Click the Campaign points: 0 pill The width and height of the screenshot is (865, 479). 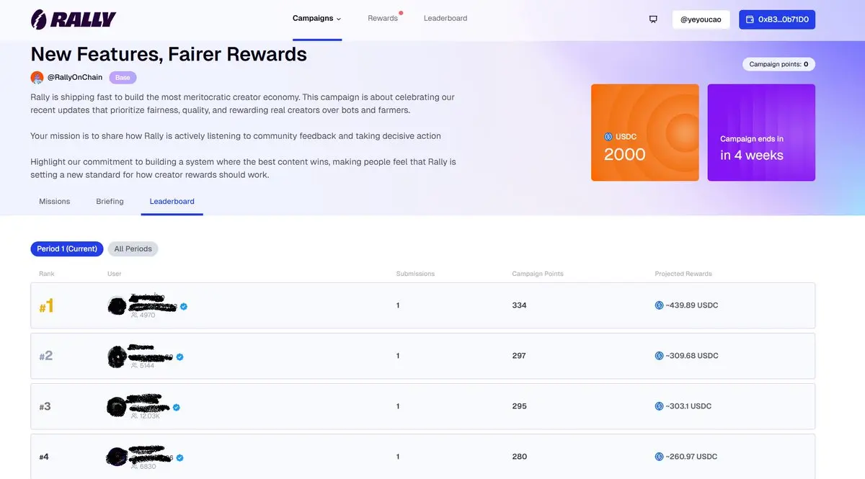(x=778, y=64)
